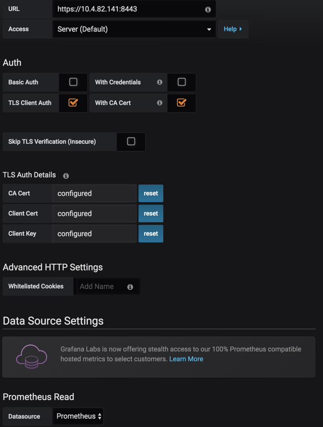The image size is (323, 427).
Task: Click the TLS Auth Details info icon
Action: (x=66, y=176)
